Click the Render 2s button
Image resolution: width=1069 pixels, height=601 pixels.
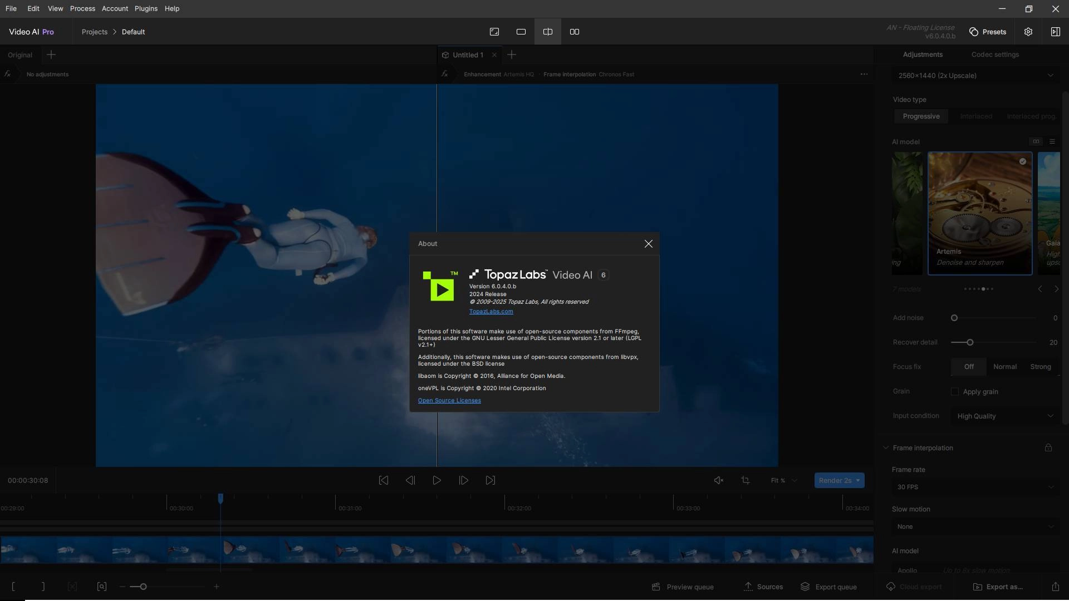click(835, 480)
